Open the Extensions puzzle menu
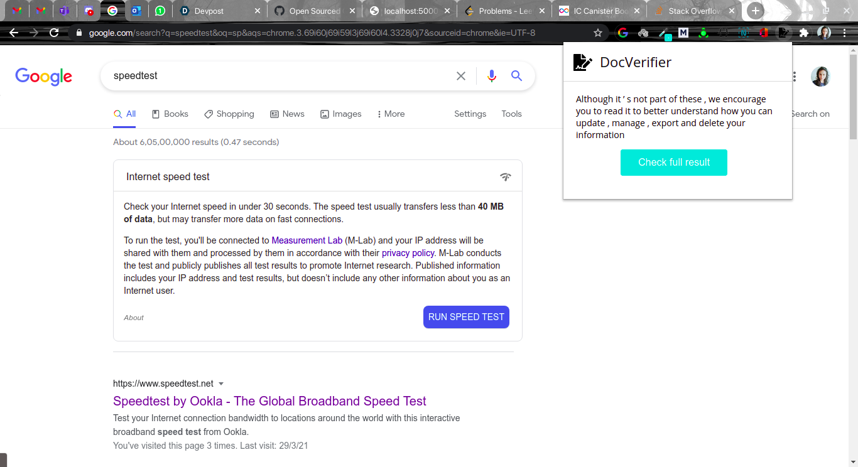This screenshot has width=858, height=467. tap(803, 33)
